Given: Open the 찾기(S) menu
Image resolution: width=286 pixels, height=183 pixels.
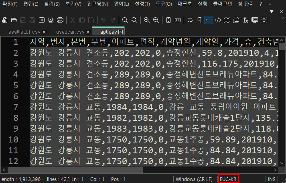Looking at the screenshot, I should 52,4.
